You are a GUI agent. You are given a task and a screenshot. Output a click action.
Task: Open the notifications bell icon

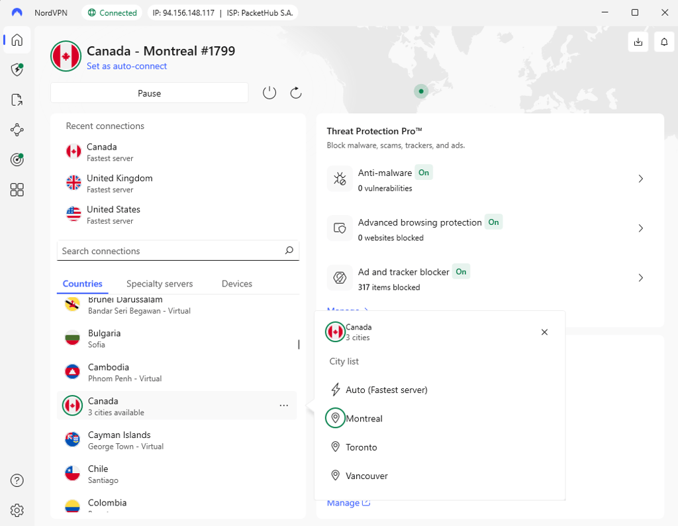pyautogui.click(x=664, y=42)
